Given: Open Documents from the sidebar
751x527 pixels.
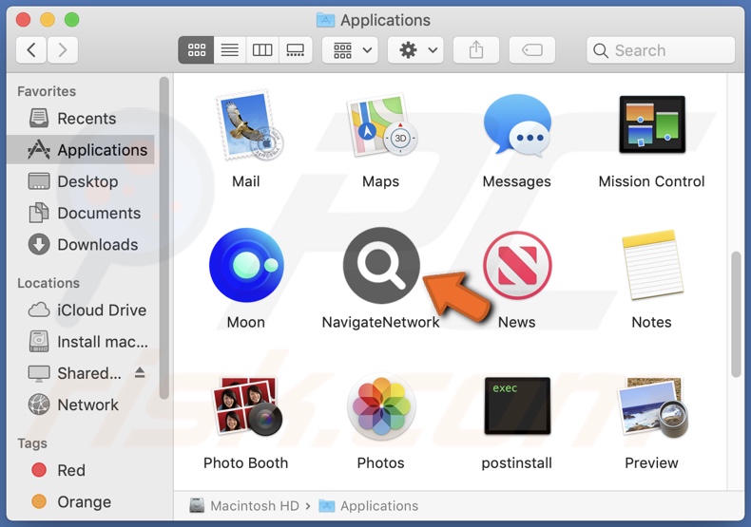Looking at the screenshot, I should [82, 213].
